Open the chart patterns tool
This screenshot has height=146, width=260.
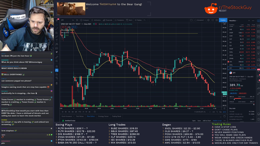click(57, 44)
